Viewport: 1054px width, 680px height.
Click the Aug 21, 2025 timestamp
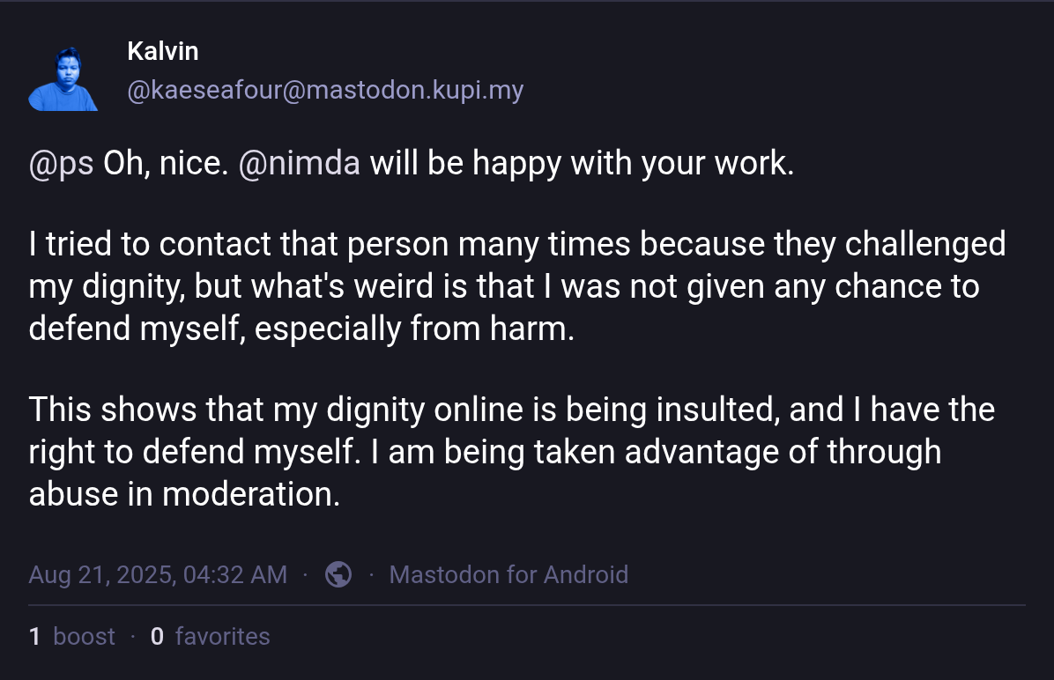pos(157,575)
